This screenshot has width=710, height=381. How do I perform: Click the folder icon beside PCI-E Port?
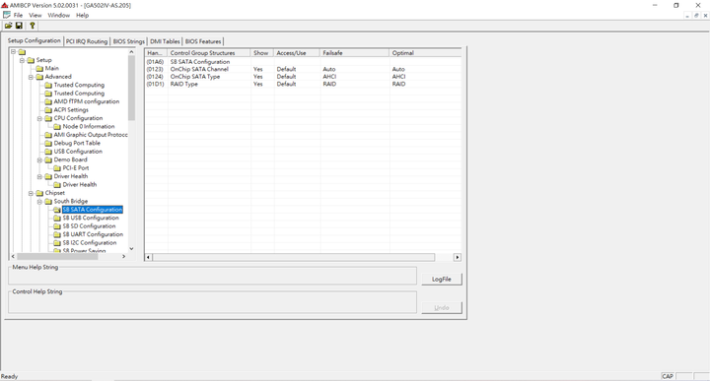[57, 168]
